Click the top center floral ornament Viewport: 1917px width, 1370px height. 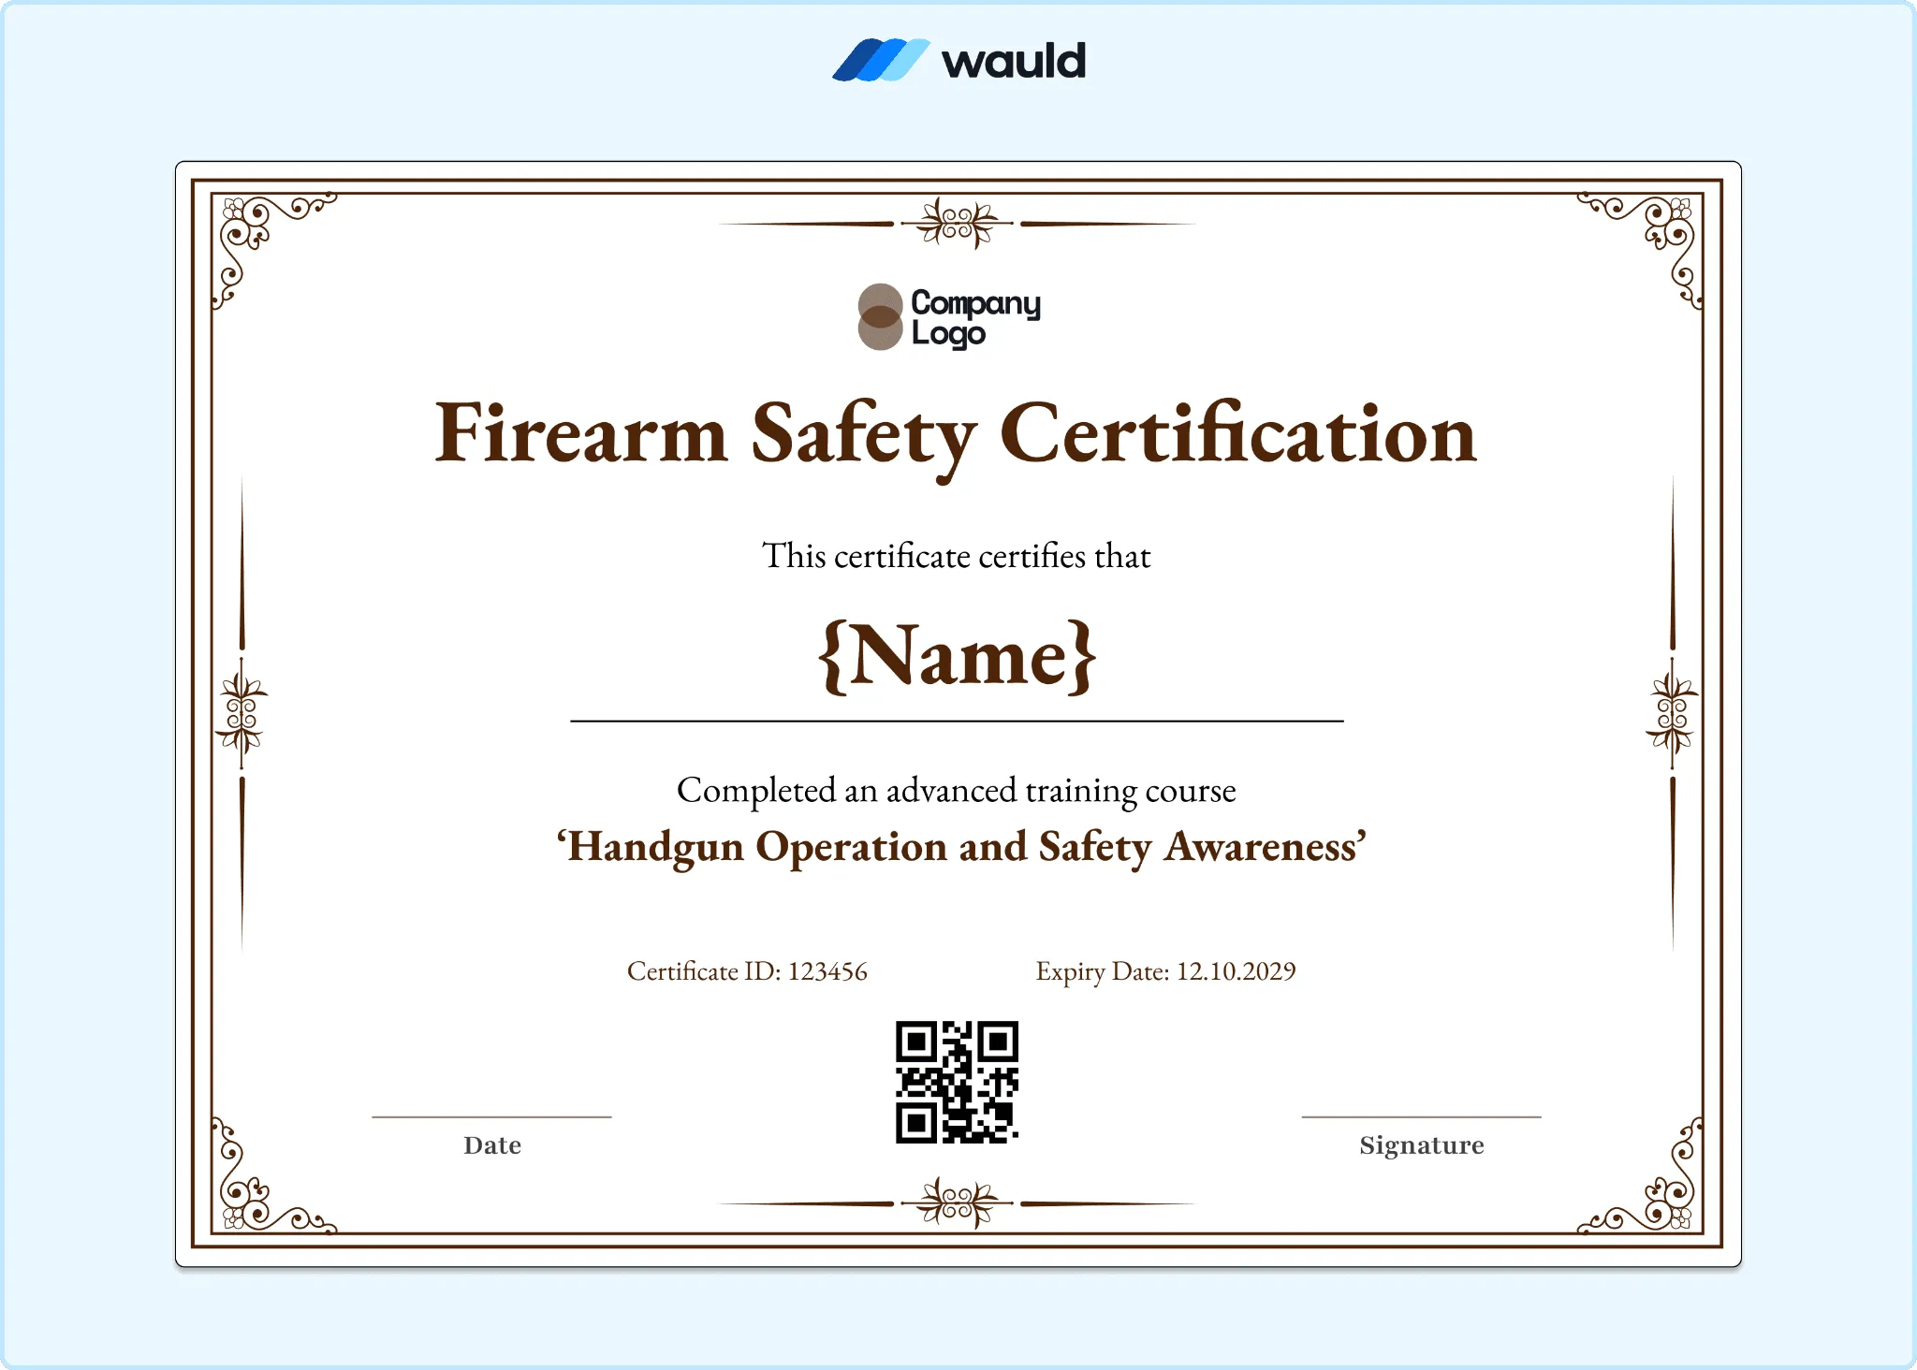[x=957, y=224]
